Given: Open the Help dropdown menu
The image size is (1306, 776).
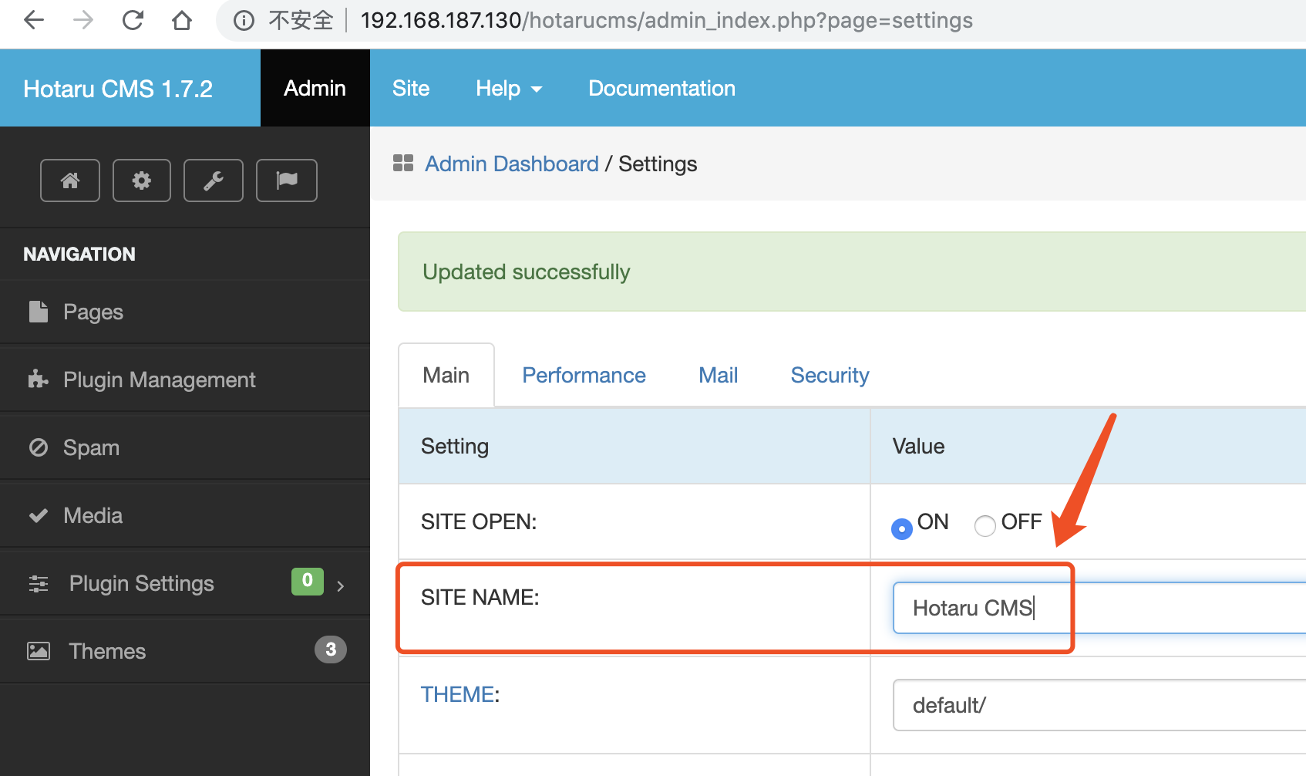Looking at the screenshot, I should pos(509,89).
